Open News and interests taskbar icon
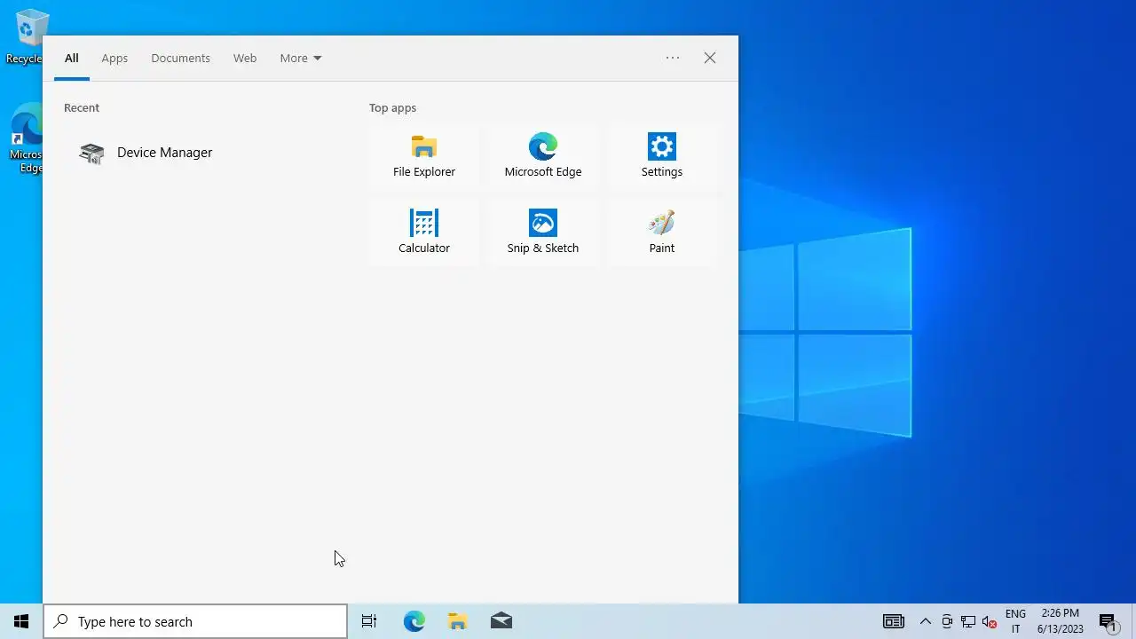The image size is (1136, 639). coord(894,621)
